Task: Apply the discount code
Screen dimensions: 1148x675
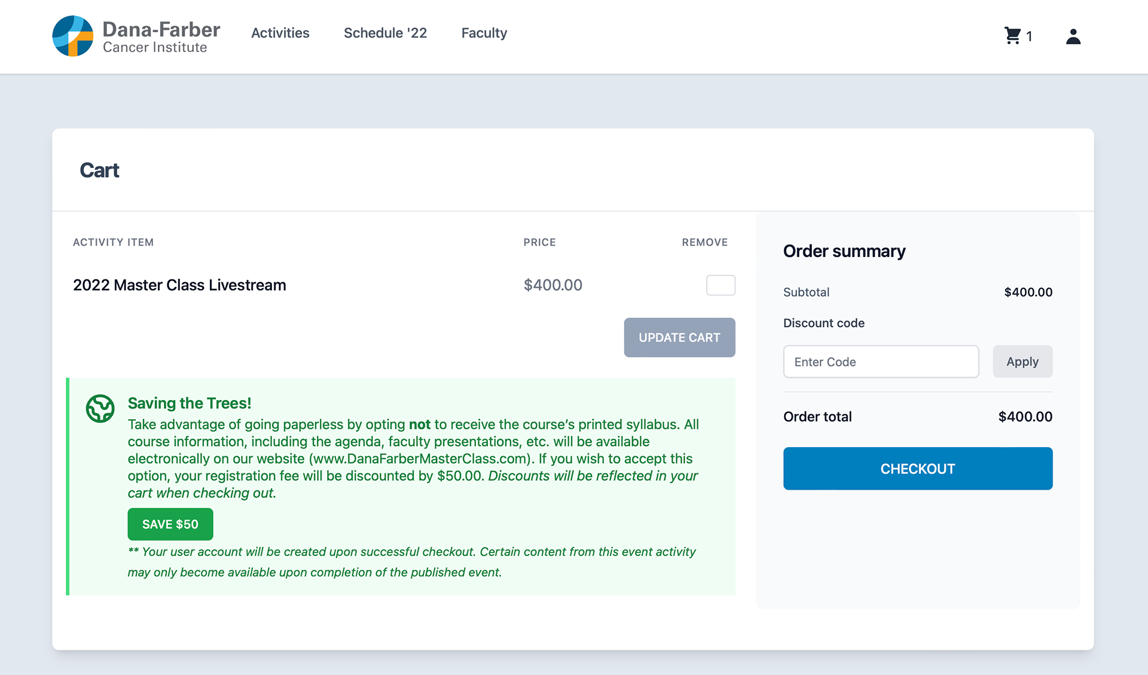Action: 1022,362
